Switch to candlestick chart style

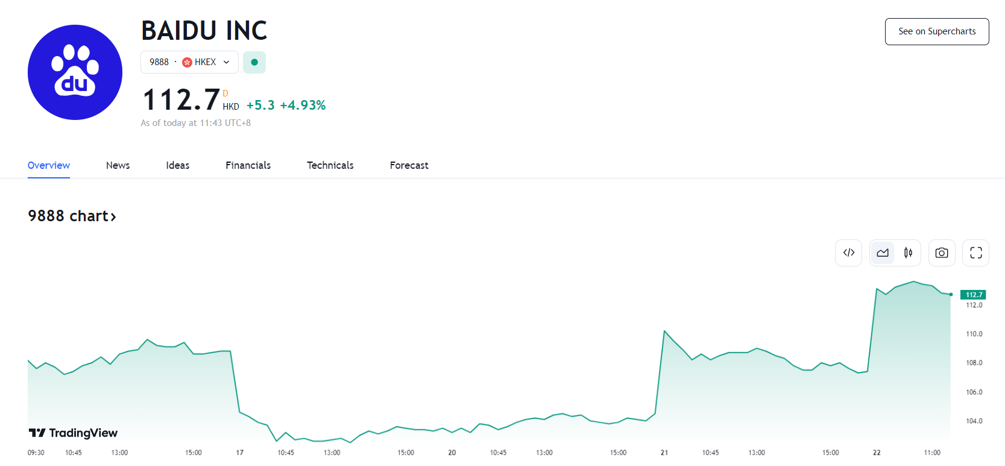click(x=908, y=253)
